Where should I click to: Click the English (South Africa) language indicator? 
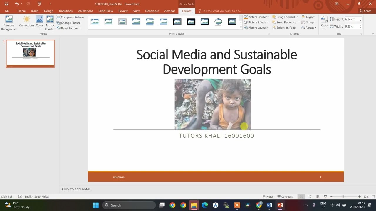[x=37, y=197]
